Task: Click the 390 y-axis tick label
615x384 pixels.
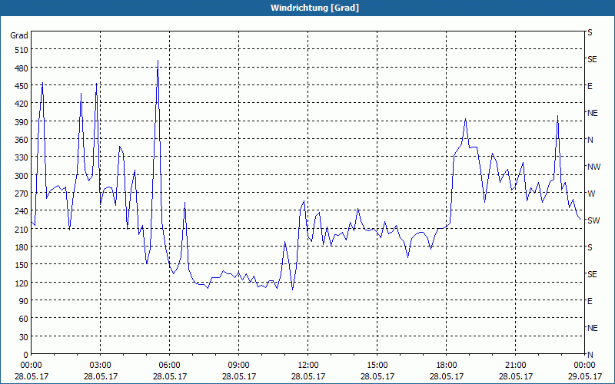Action: click(22, 122)
